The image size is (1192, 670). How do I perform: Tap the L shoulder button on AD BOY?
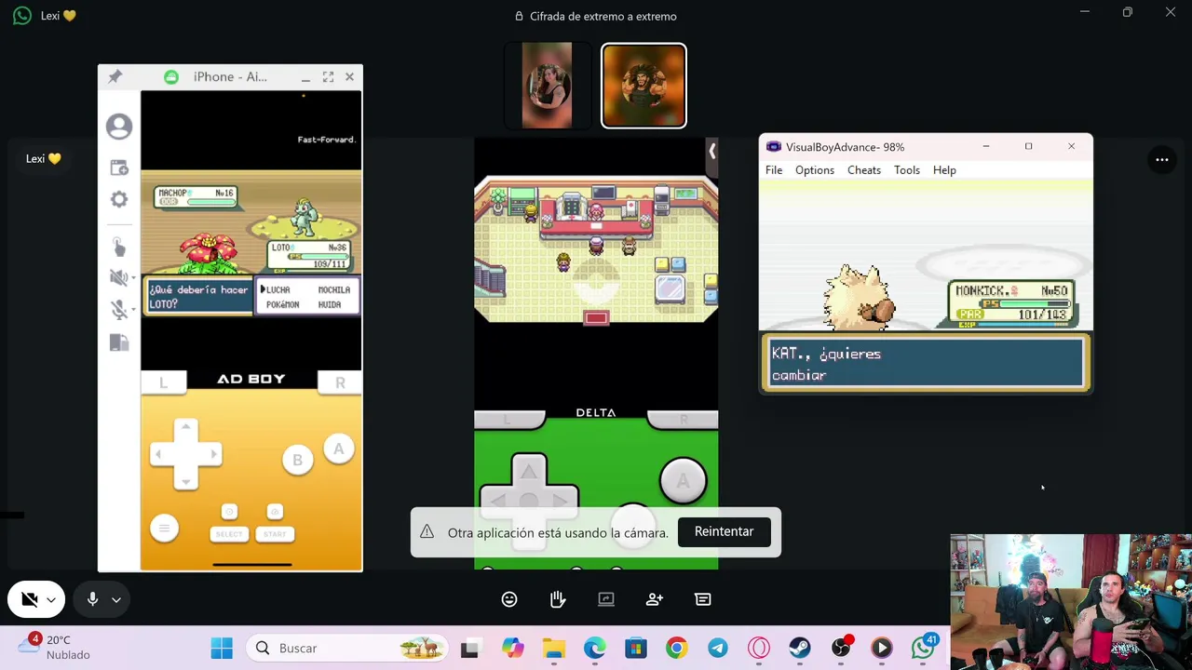[x=164, y=382]
